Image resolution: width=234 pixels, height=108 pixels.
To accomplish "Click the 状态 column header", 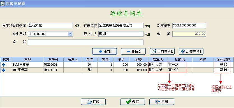I will pyautogui.click(x=6, y=60).
